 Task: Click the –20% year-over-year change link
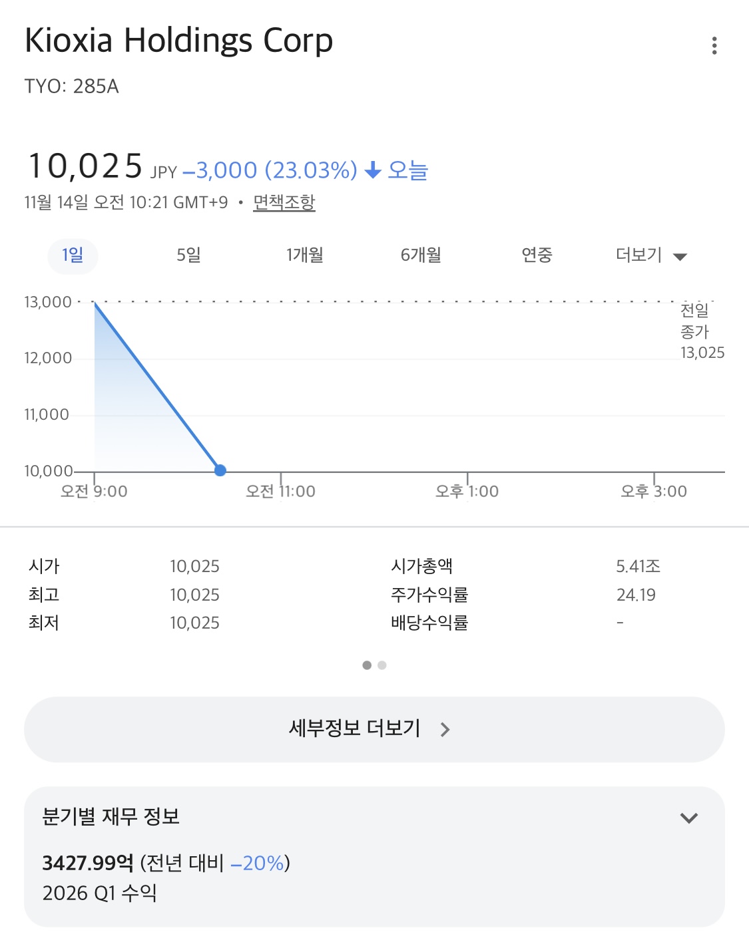258,863
